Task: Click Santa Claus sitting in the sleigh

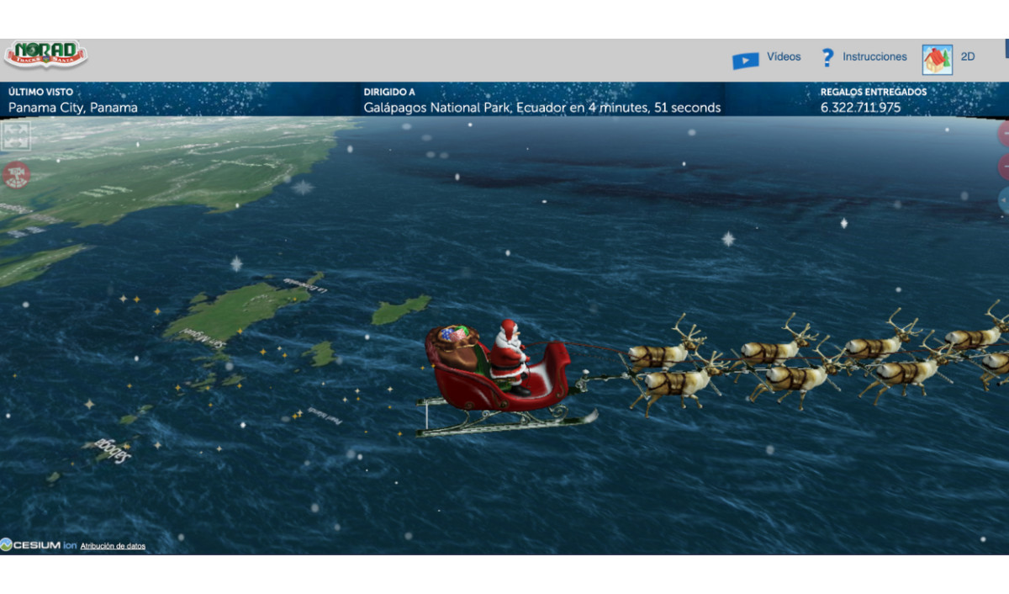Action: [510, 353]
